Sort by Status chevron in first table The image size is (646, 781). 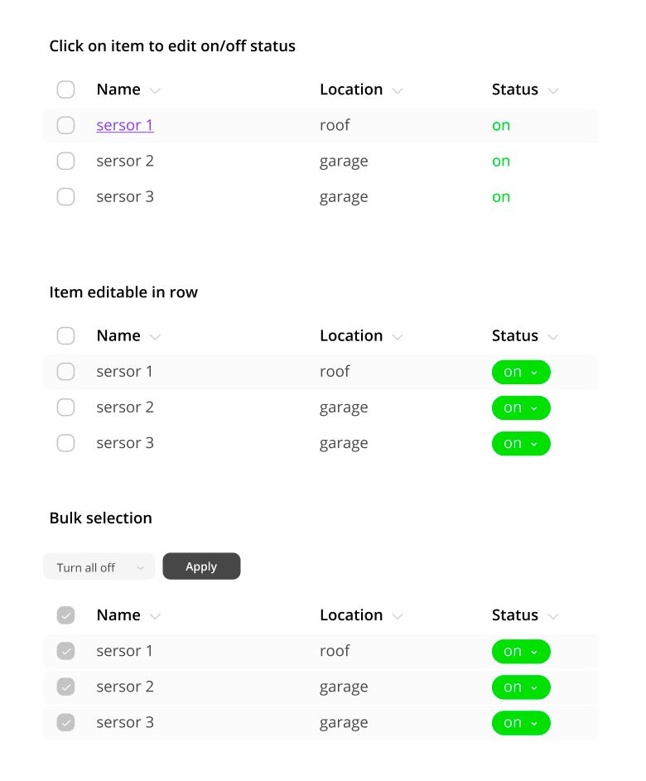pyautogui.click(x=552, y=90)
